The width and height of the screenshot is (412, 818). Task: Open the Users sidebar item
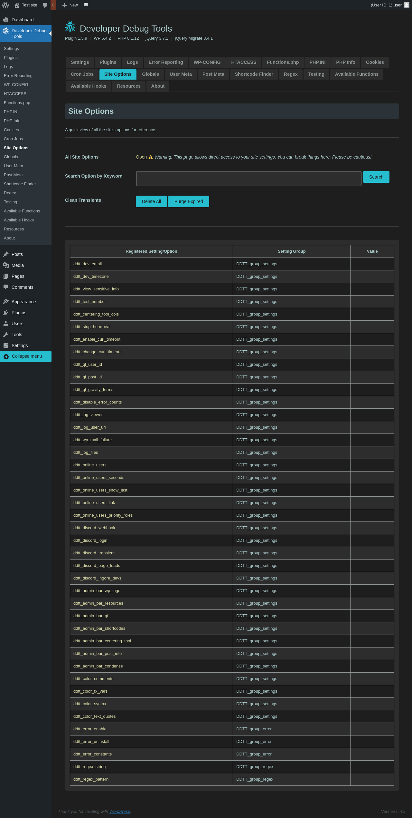(x=17, y=324)
